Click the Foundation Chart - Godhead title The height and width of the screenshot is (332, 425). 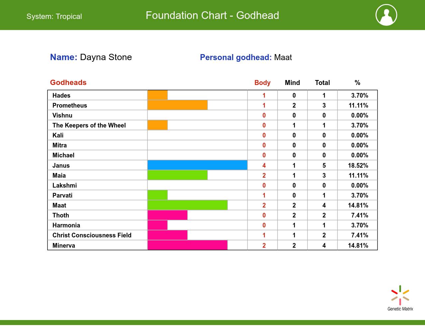pos(212,16)
